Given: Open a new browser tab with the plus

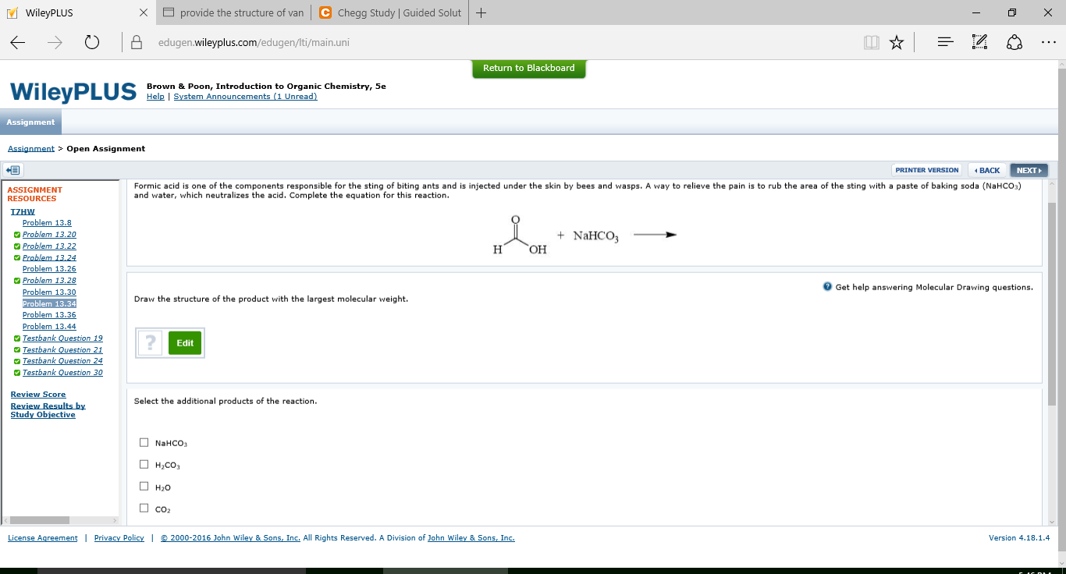Looking at the screenshot, I should [479, 12].
